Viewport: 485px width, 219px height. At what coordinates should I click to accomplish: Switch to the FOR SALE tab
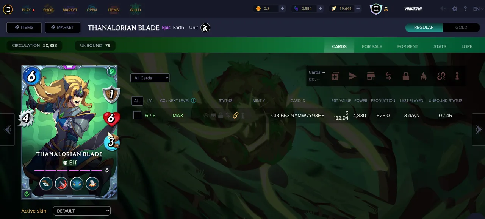(372, 46)
